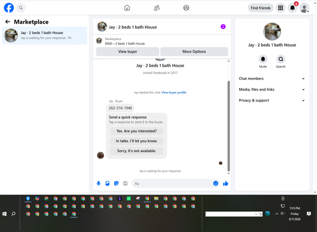
Task: Show hidden tray icons chevron
Action: [x=276, y=214]
